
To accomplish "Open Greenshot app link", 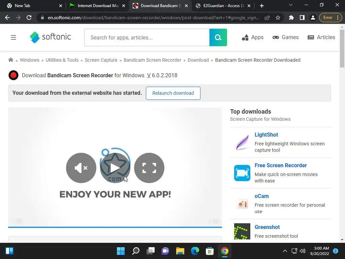I will [x=267, y=227].
